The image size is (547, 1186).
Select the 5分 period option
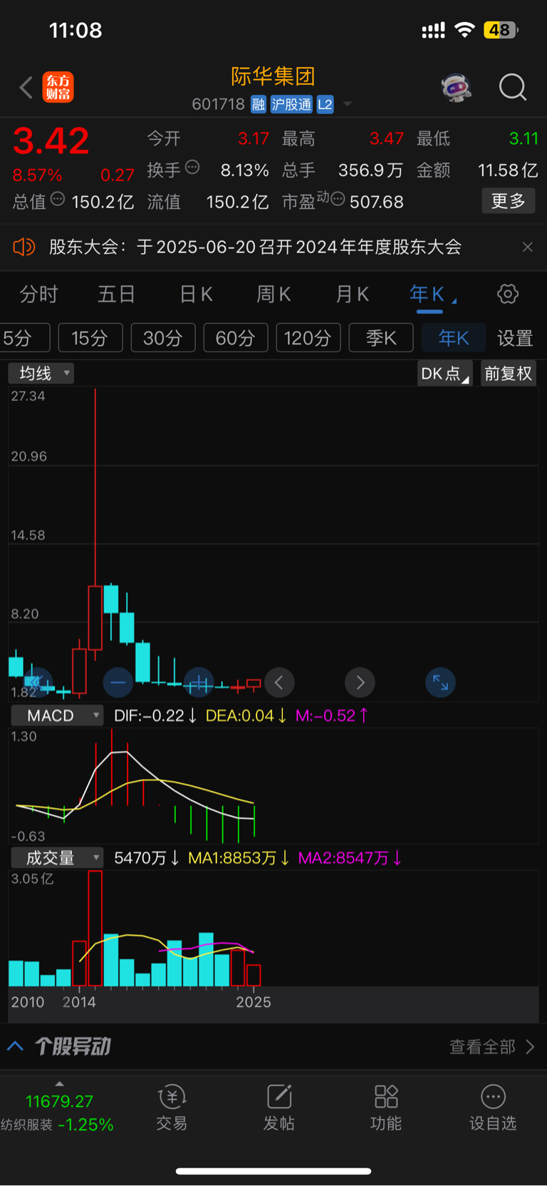pyautogui.click(x=24, y=338)
